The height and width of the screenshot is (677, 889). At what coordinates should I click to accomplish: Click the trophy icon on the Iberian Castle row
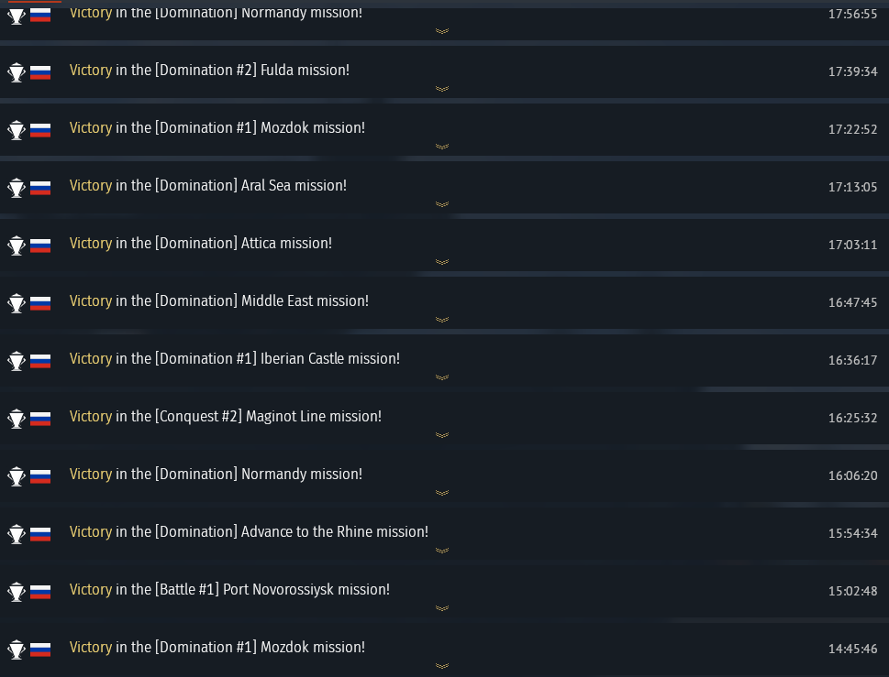click(16, 361)
